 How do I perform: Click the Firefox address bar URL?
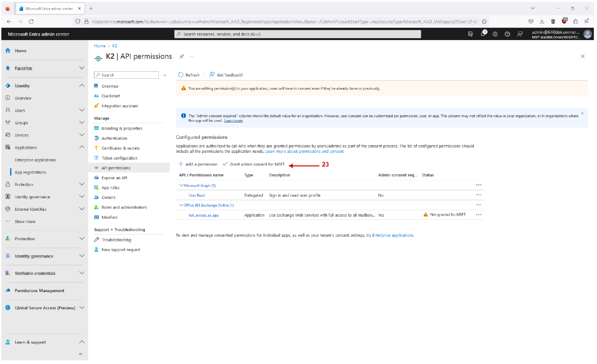pyautogui.click(x=285, y=21)
